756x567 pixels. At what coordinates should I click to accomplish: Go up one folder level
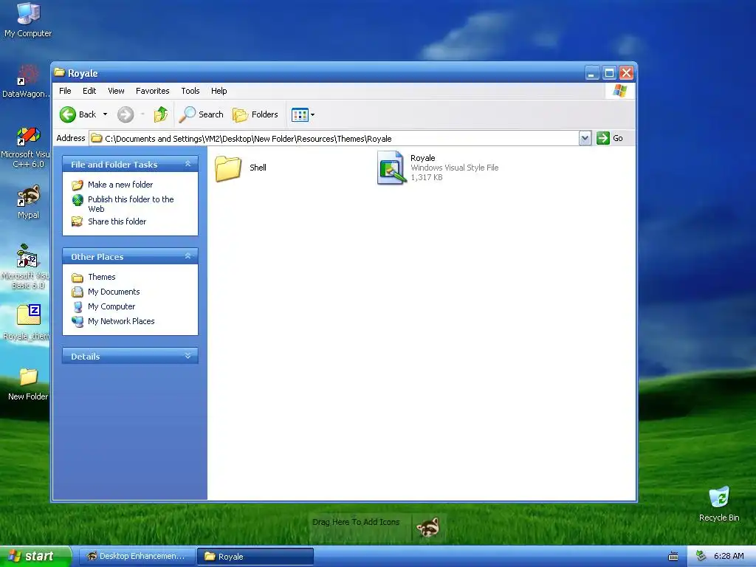[160, 114]
